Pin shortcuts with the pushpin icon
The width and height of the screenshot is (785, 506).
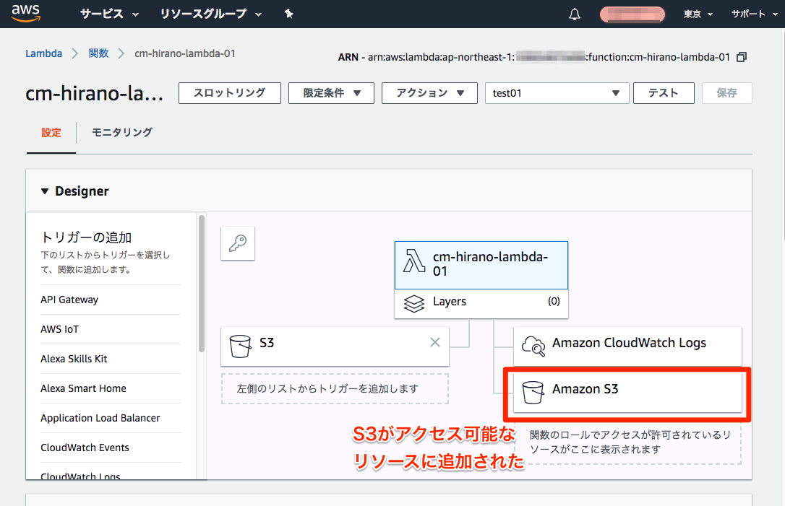click(289, 14)
